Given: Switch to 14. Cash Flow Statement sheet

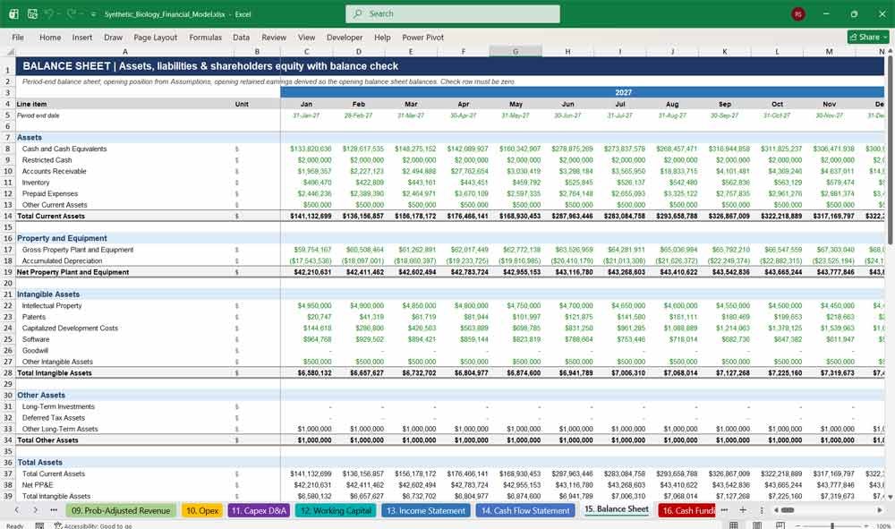Looking at the screenshot, I should point(525,510).
